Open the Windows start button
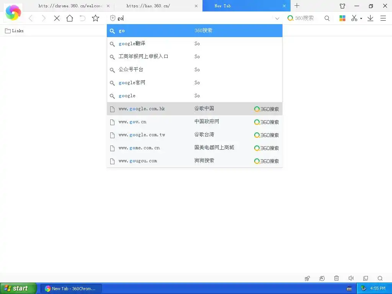This screenshot has height=294, width=392. tap(18, 288)
